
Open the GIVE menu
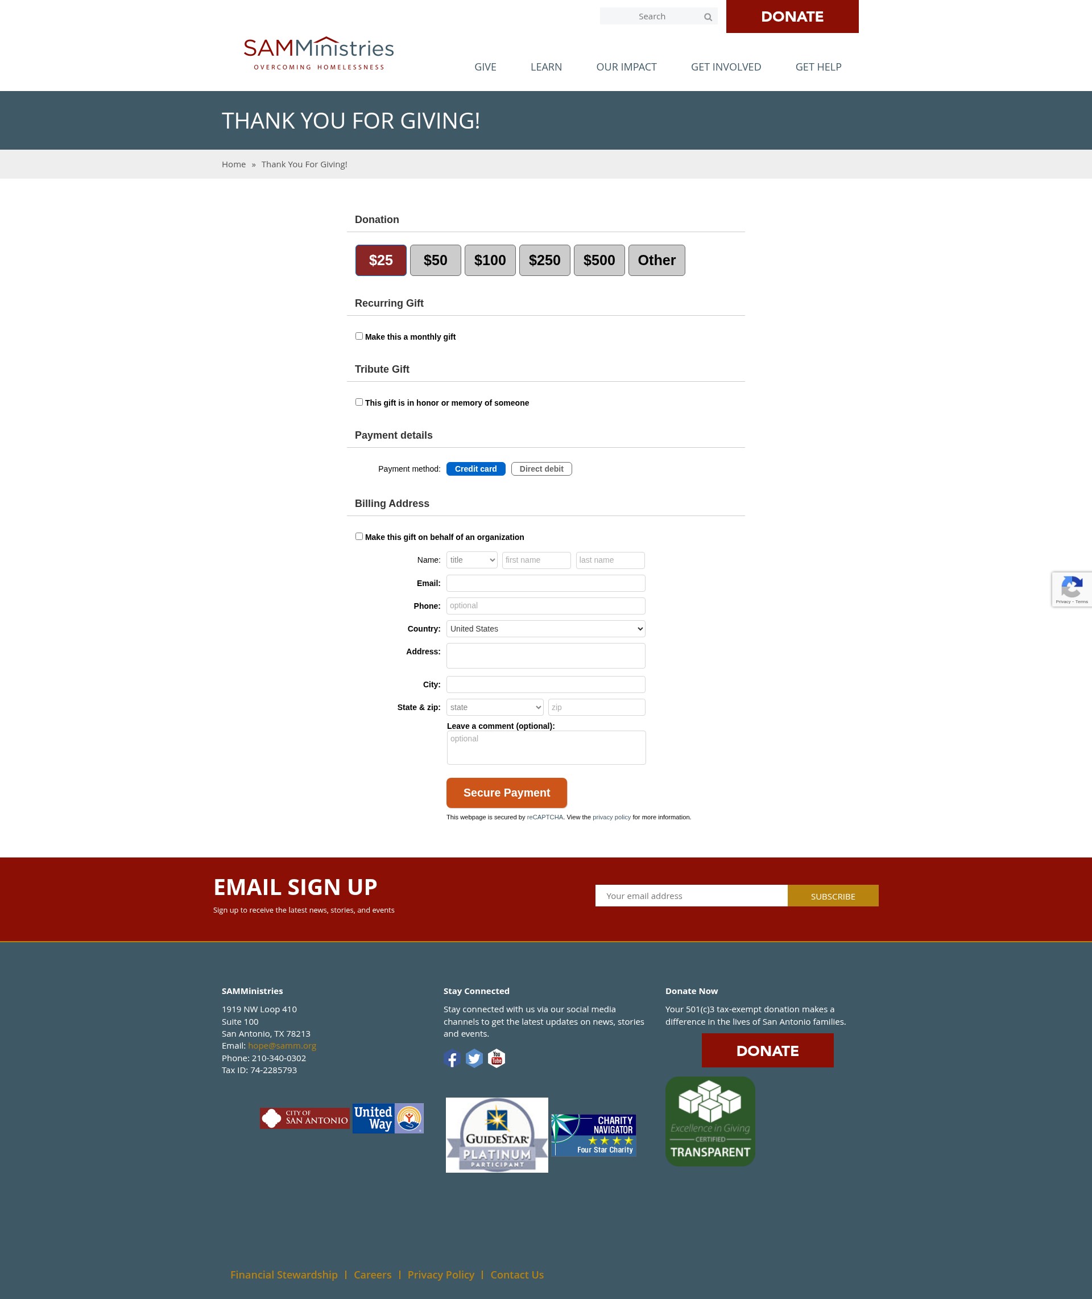tap(485, 67)
